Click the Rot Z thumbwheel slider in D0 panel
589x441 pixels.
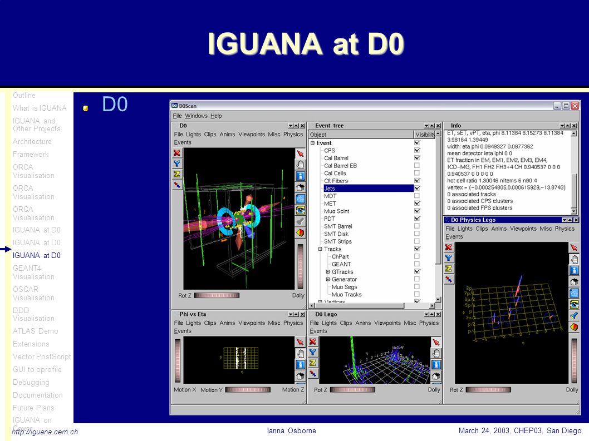click(217, 295)
